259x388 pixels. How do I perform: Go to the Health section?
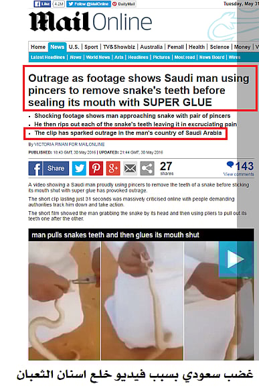197,47
